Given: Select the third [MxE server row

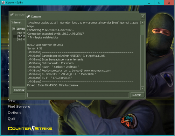Looking at the screenshot, I should click(21, 40).
